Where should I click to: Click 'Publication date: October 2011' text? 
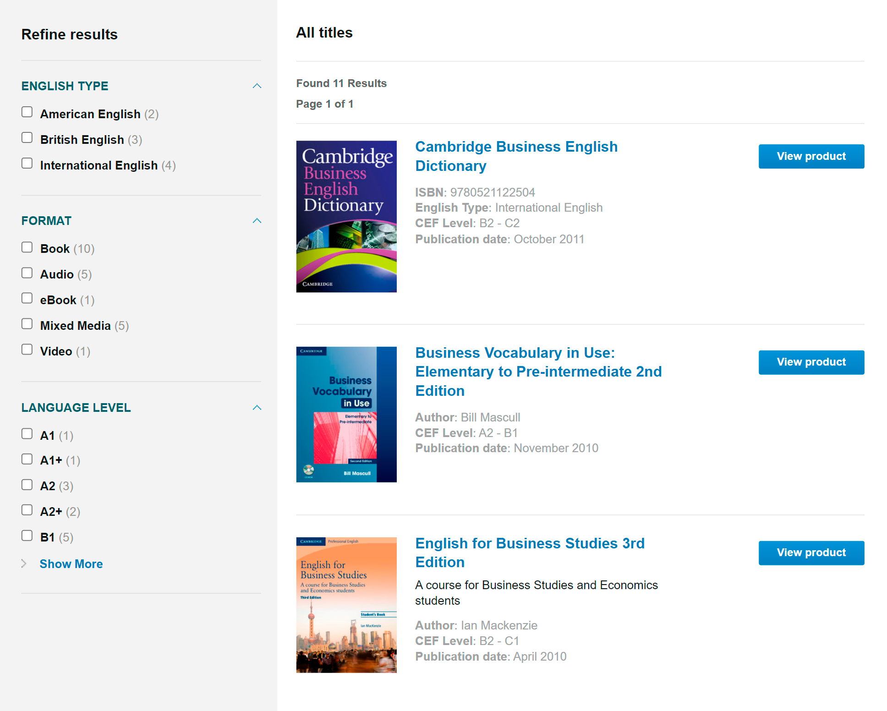tap(500, 239)
